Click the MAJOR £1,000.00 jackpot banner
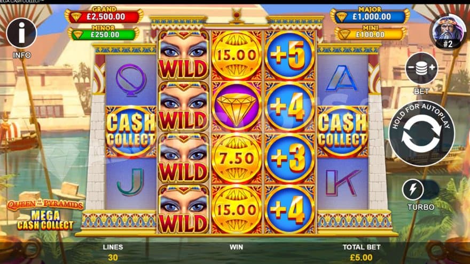This screenshot has width=470, height=264. pos(370,15)
